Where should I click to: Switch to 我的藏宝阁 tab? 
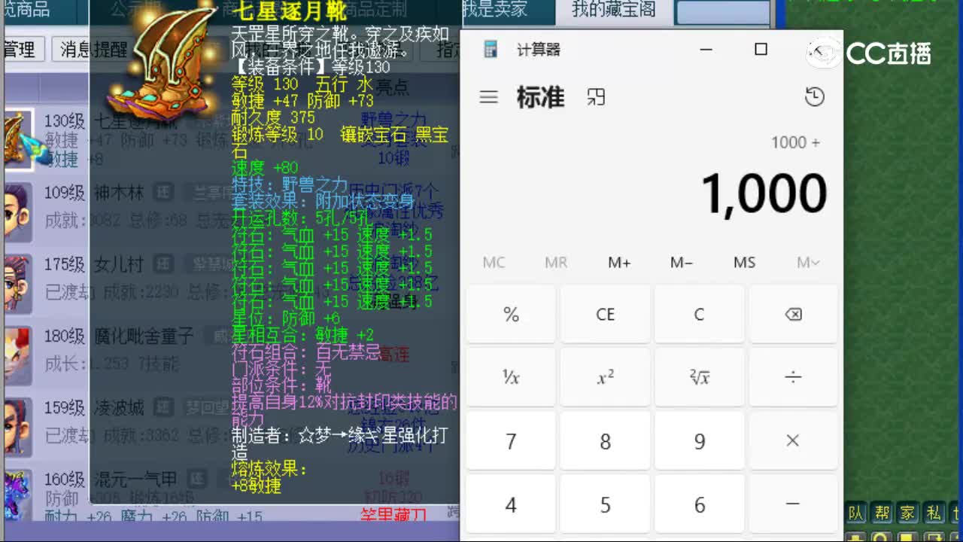click(613, 10)
